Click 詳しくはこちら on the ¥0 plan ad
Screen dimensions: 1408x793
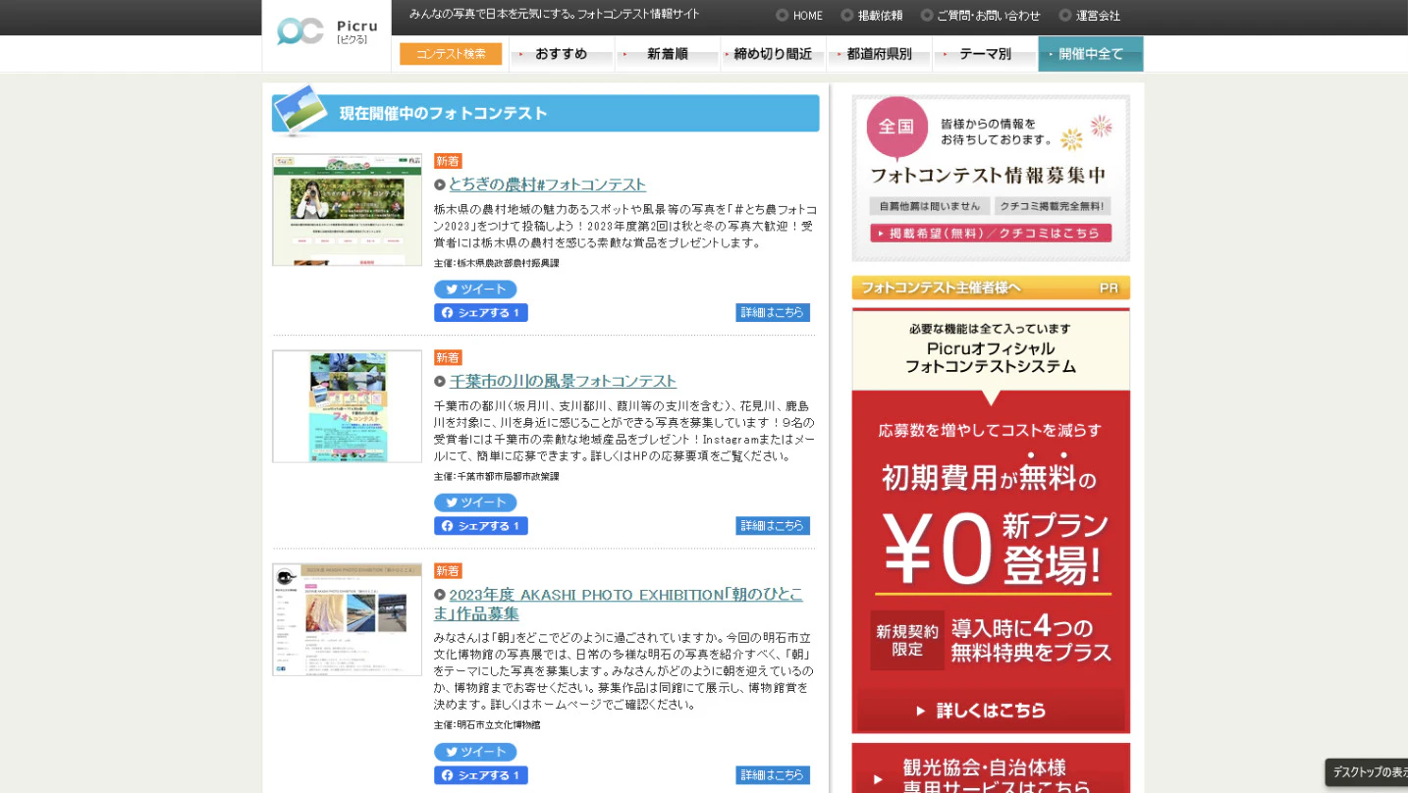991,710
